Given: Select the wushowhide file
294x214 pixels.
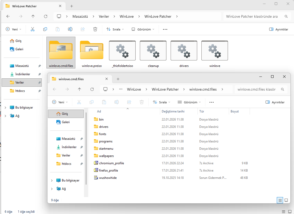Looking at the screenshot, I should [108, 178].
